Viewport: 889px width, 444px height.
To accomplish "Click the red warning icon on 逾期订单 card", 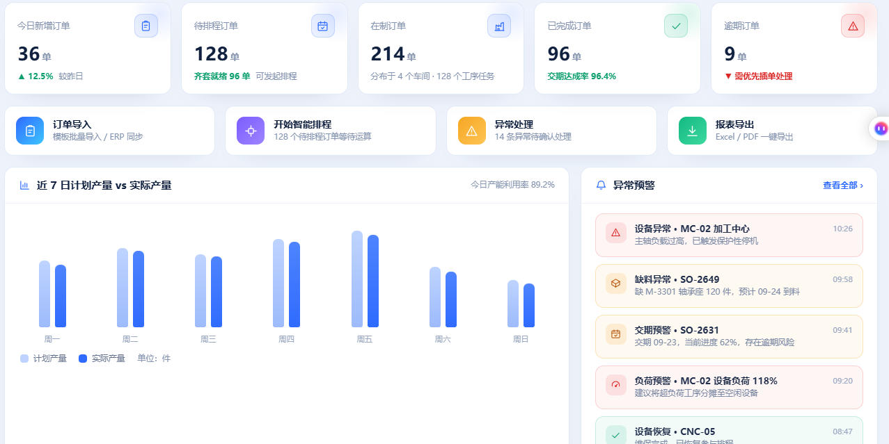I will (853, 26).
